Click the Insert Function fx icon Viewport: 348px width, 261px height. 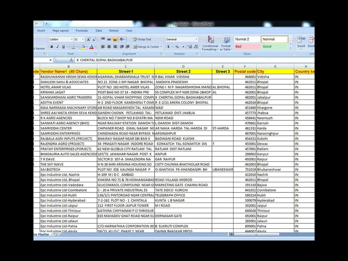pyautogui.click(x=71, y=60)
